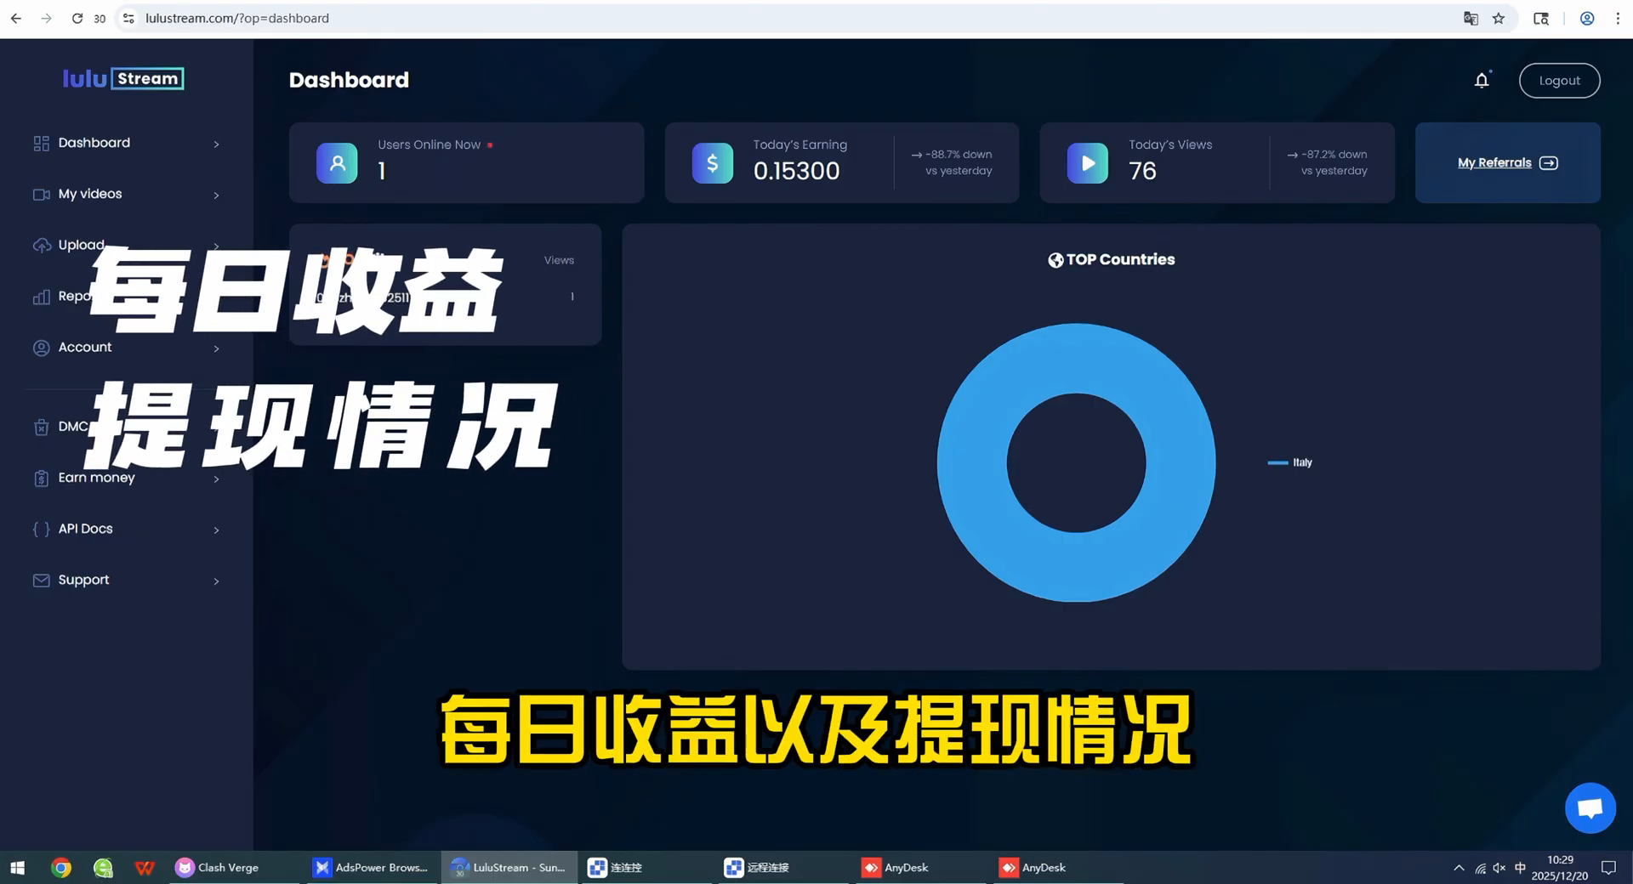This screenshot has height=884, width=1633.
Task: Bookmark this page with the star
Action: click(x=1499, y=18)
